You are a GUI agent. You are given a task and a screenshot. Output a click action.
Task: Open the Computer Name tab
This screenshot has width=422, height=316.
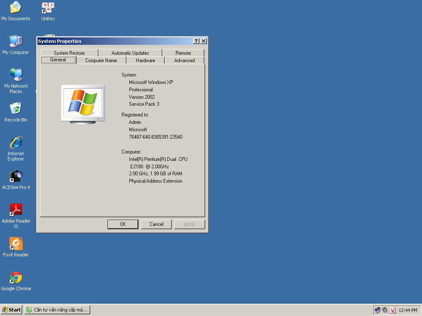[x=101, y=60]
